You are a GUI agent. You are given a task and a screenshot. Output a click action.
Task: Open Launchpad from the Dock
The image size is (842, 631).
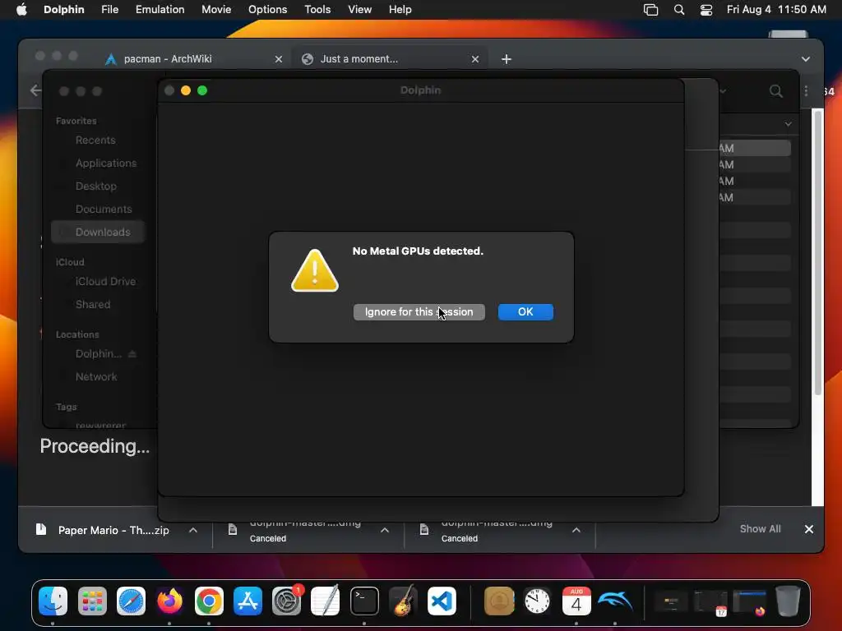[92, 601]
